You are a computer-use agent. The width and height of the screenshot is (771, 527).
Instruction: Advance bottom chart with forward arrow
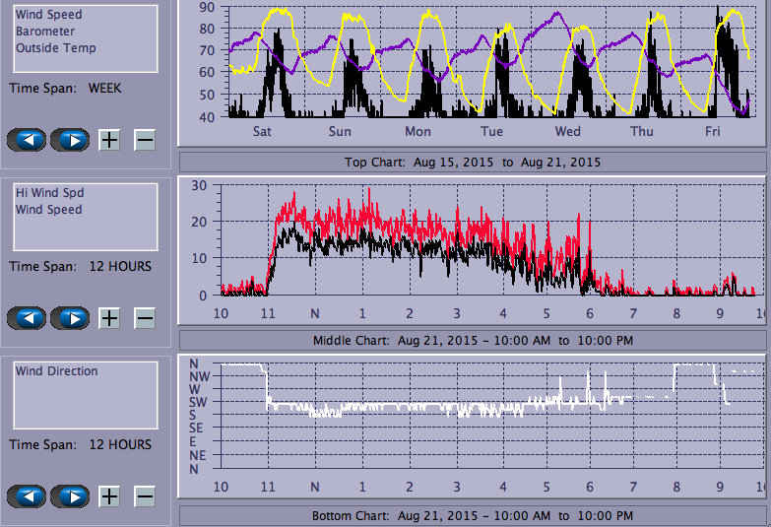[x=70, y=496]
